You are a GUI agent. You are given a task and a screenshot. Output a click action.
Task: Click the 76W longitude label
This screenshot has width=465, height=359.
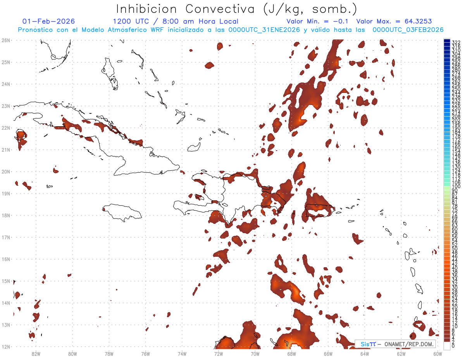pyautogui.click(x=145, y=354)
